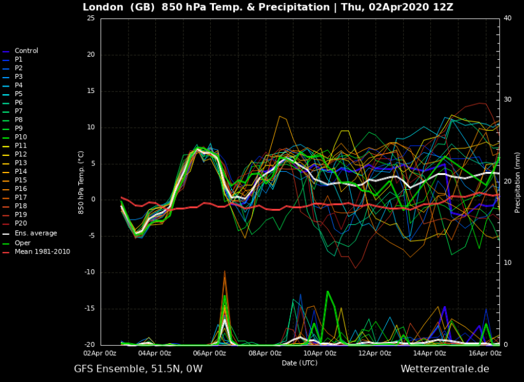This screenshot has height=382, width=524.
Task: Click the P13 legend entry
Action: tap(20, 163)
